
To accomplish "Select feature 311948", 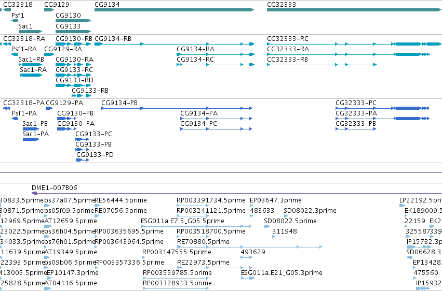I will pos(273,237).
